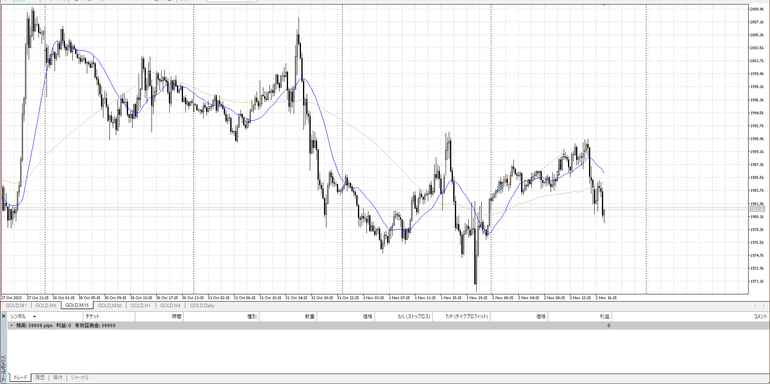This screenshot has width=770, height=384.
Task: Click the チケット column header
Action: 93,317
